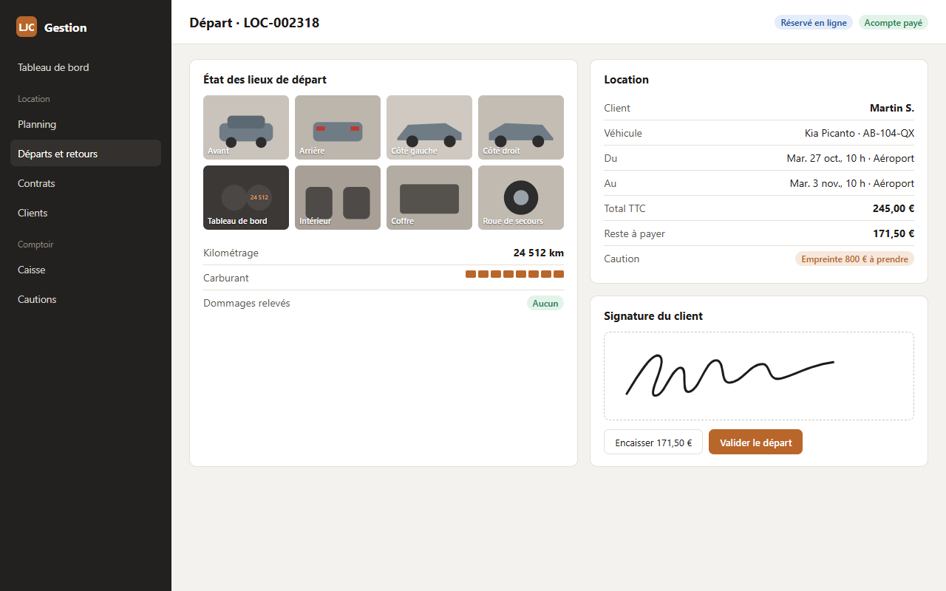Go to Planning in the sidebar
The width and height of the screenshot is (946, 591).
(86, 124)
